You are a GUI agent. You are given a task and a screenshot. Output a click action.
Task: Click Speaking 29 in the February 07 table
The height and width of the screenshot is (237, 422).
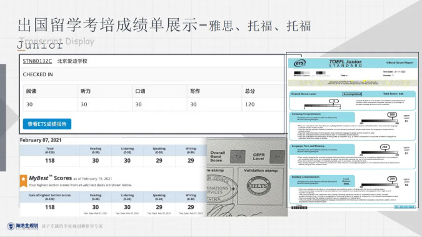click(x=159, y=161)
